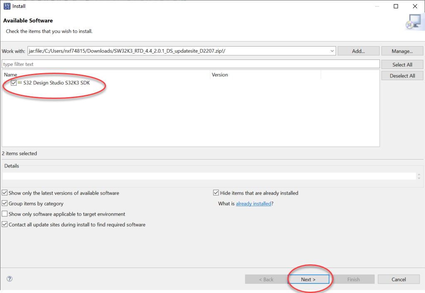The height and width of the screenshot is (293, 425).
Task: Click Select All
Action: tap(402, 64)
